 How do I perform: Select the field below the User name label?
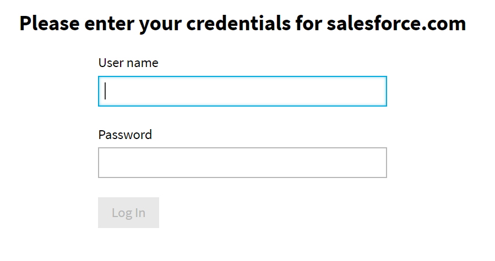click(242, 91)
